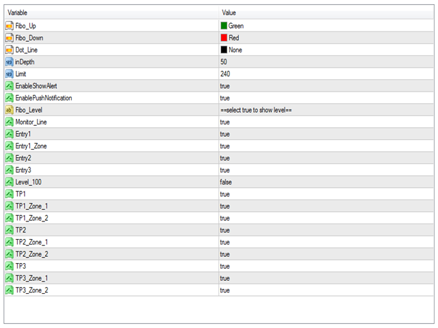Click the green Fibo_Up color swatch

[x=224, y=26]
